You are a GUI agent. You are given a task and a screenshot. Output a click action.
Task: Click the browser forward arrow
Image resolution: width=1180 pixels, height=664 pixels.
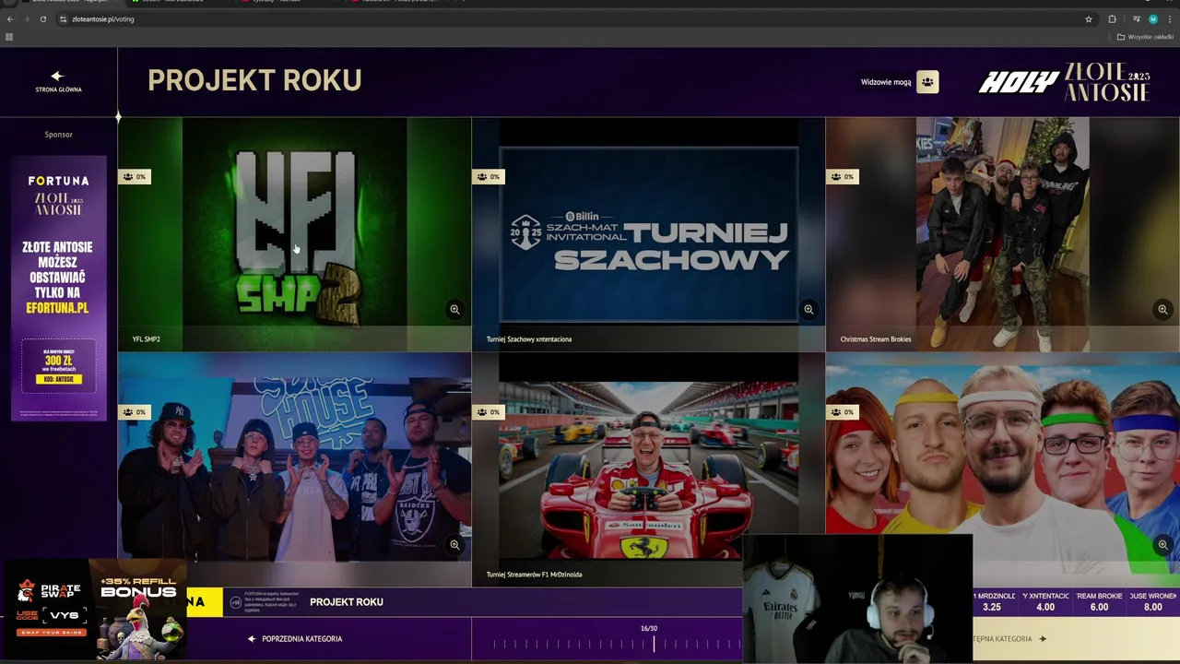26,18
